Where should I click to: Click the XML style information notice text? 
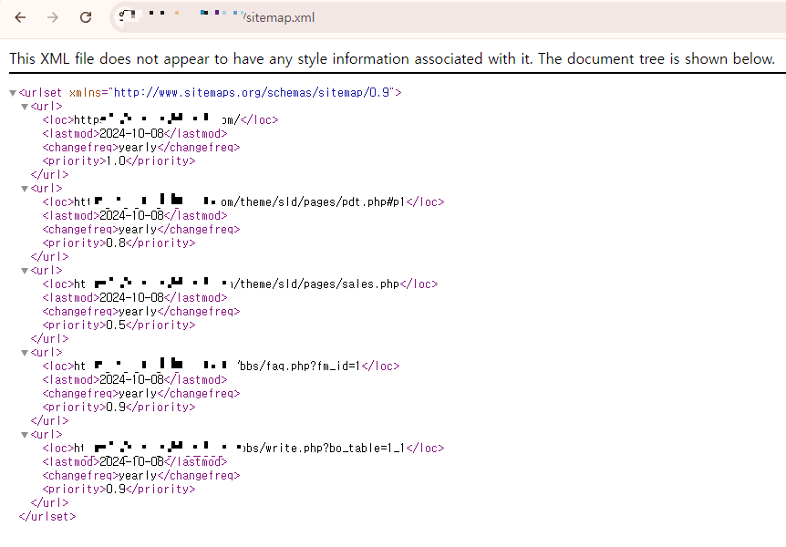tap(392, 58)
